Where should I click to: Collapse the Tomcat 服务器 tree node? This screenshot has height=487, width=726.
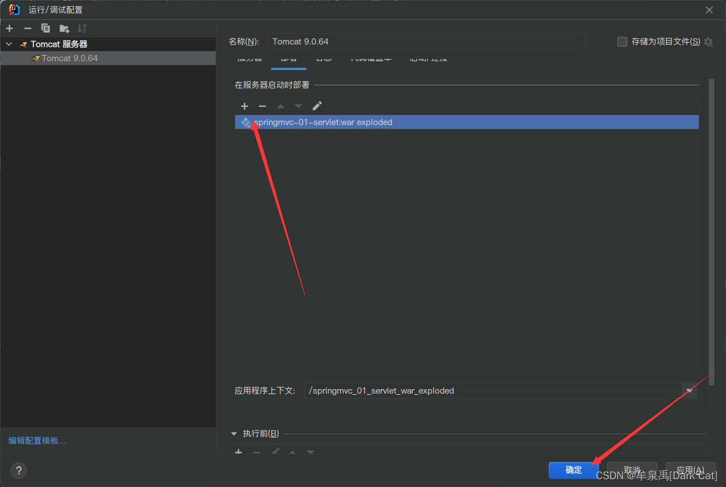pyautogui.click(x=9, y=44)
